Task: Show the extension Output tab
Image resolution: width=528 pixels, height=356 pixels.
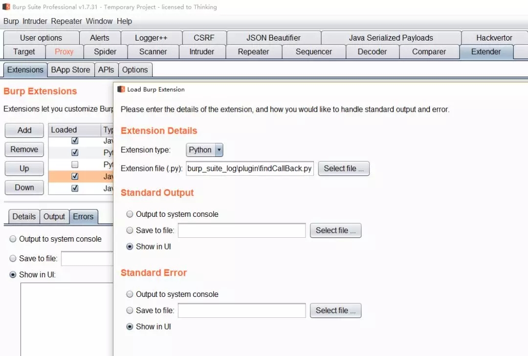Action: click(54, 216)
